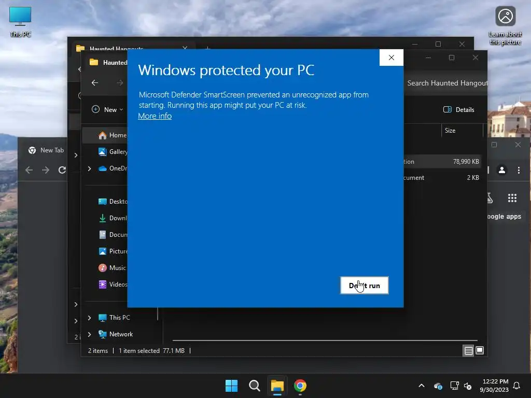Open the Google apps grid in Chrome
The width and height of the screenshot is (531, 398).
coord(512,198)
